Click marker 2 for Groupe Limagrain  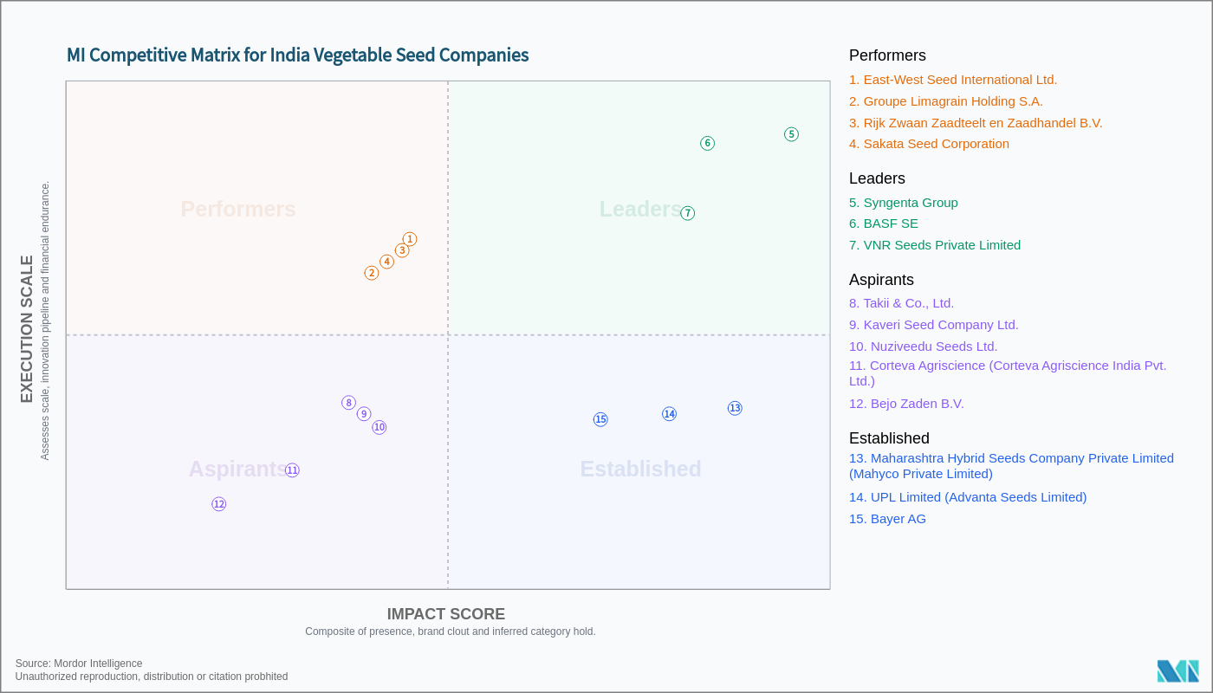coord(372,273)
